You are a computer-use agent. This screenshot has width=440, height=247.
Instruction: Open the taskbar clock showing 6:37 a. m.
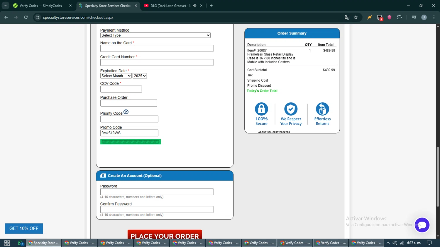[414, 243]
